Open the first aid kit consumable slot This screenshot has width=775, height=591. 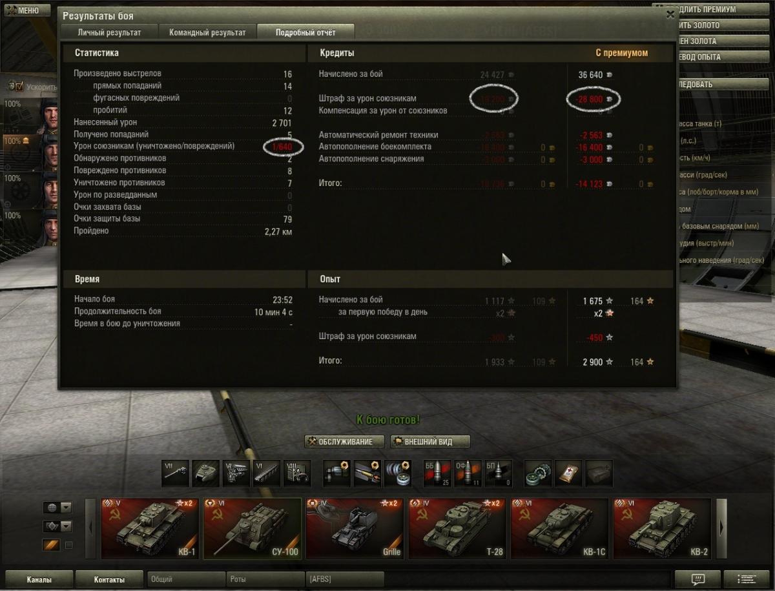[x=568, y=473]
